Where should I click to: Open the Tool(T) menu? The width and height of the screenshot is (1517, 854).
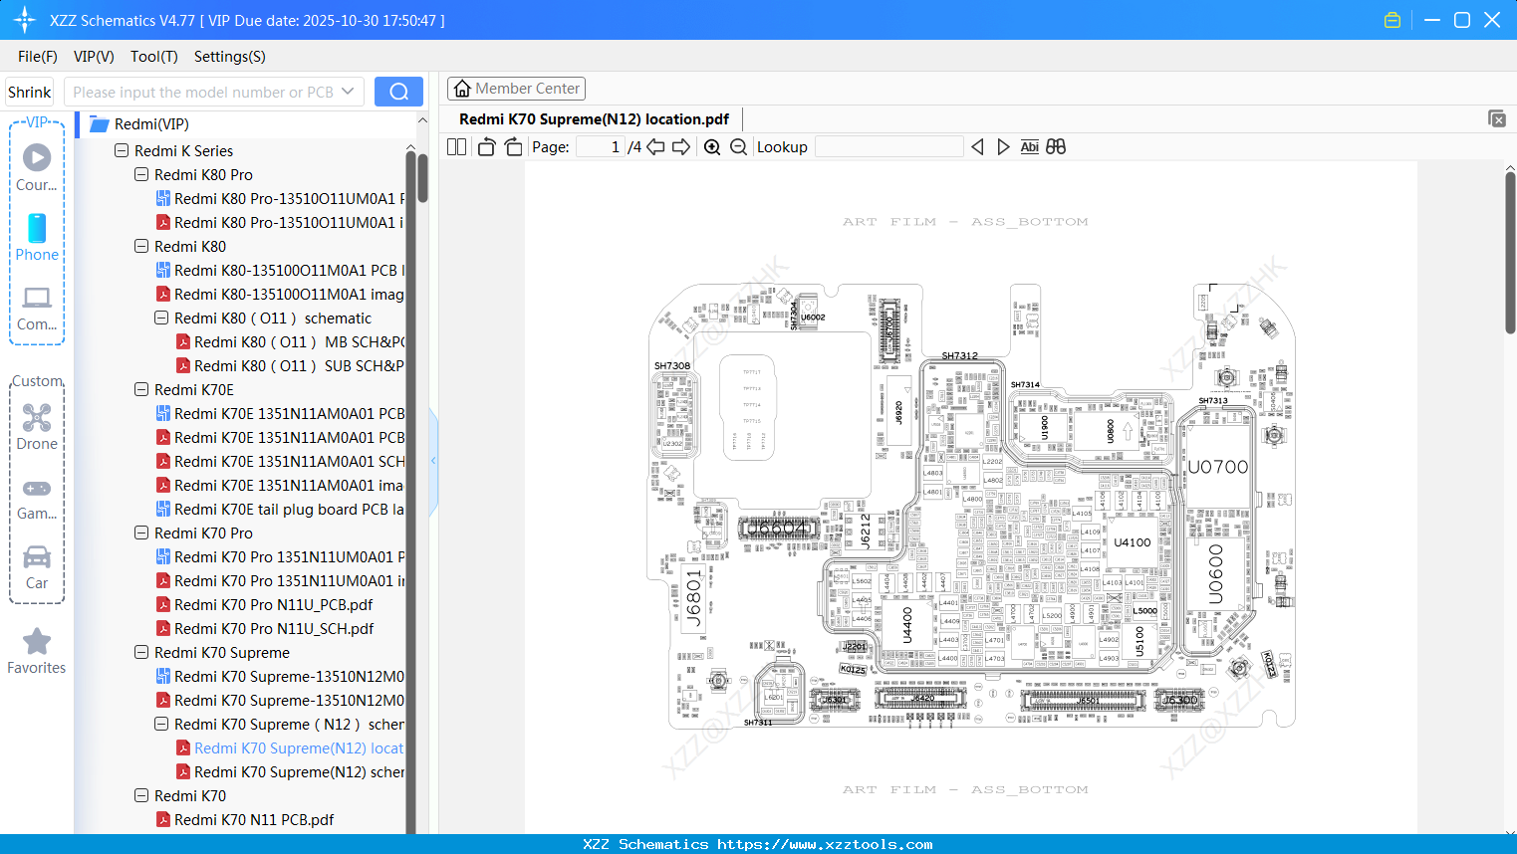click(153, 57)
